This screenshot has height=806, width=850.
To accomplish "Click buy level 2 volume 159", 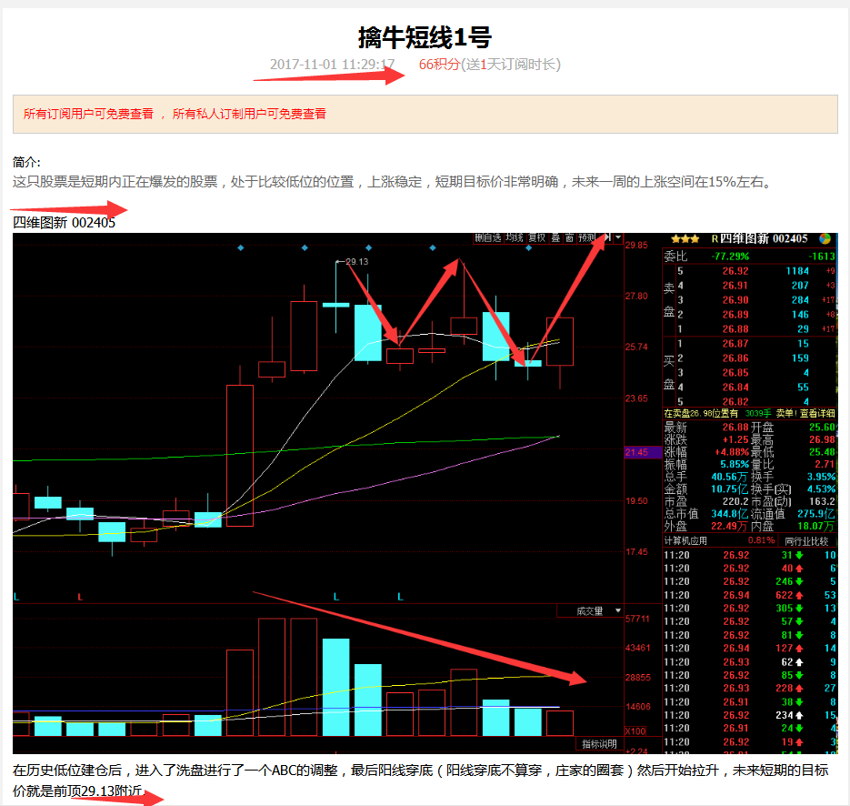I will coord(800,358).
